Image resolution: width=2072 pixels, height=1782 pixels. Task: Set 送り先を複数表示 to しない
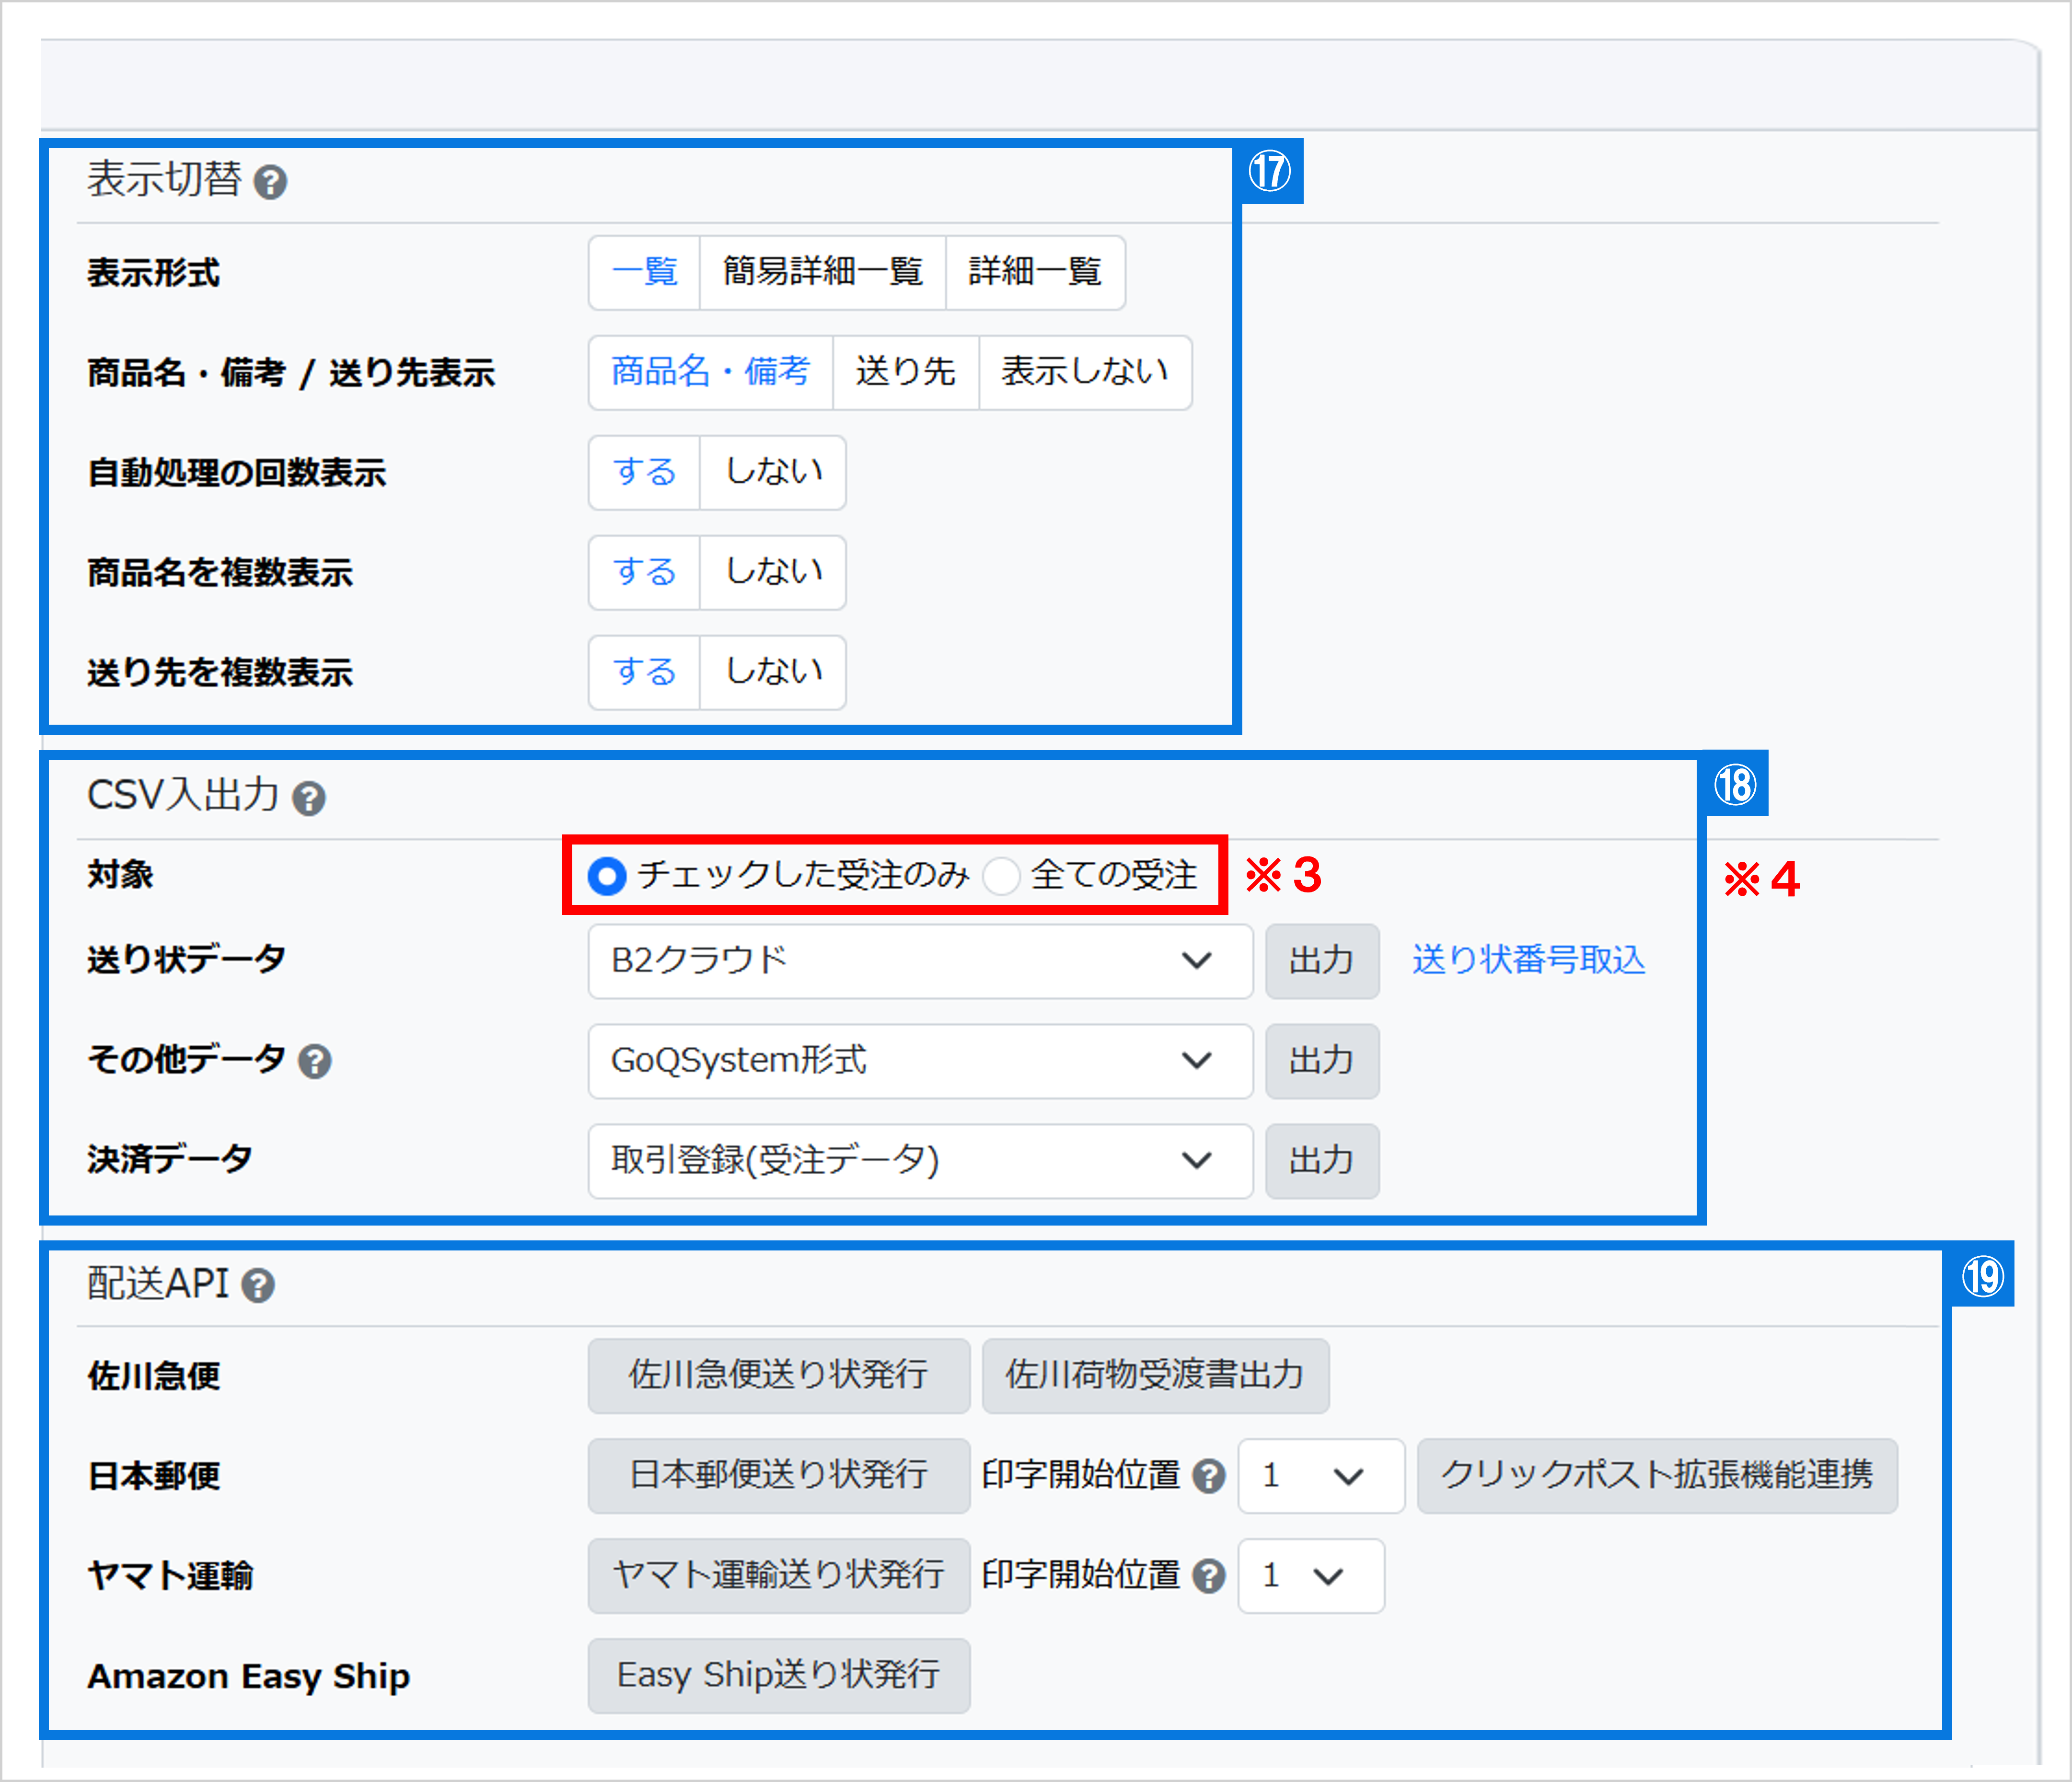pos(773,672)
